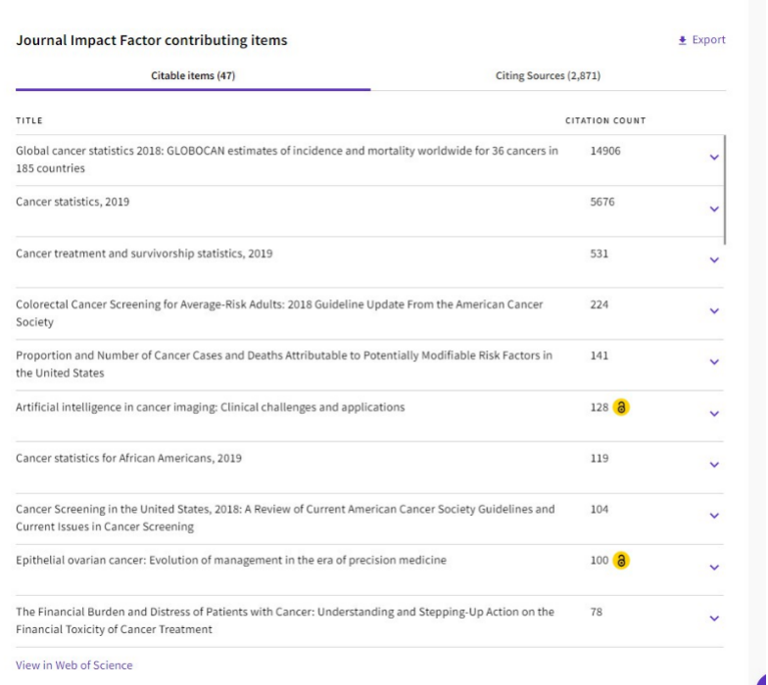Expand the Global cancer statistics 2018 row

[713, 158]
